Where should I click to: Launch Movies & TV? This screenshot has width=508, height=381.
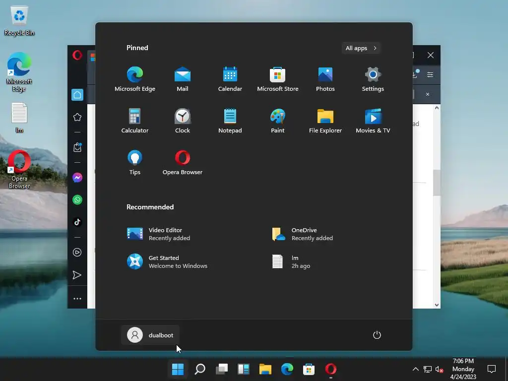(x=373, y=121)
